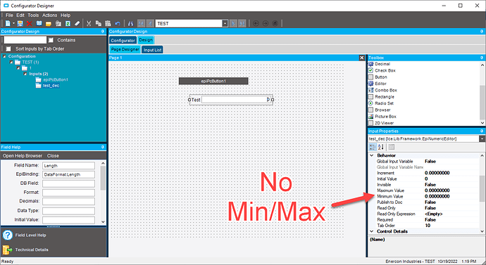This screenshot has width=486, height=265.
Task: Click the Field Level Help question mark icon
Action: point(8,235)
